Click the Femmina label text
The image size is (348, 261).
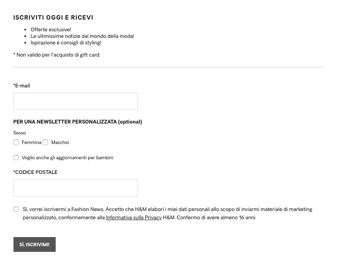pos(31,142)
